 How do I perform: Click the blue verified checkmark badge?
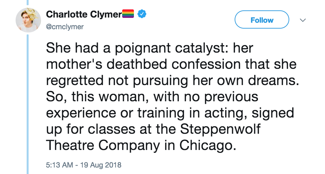pyautogui.click(x=142, y=14)
